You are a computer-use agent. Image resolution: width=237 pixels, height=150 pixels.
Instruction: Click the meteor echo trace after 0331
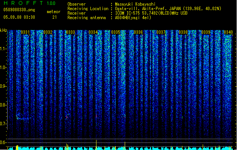point(24,117)
